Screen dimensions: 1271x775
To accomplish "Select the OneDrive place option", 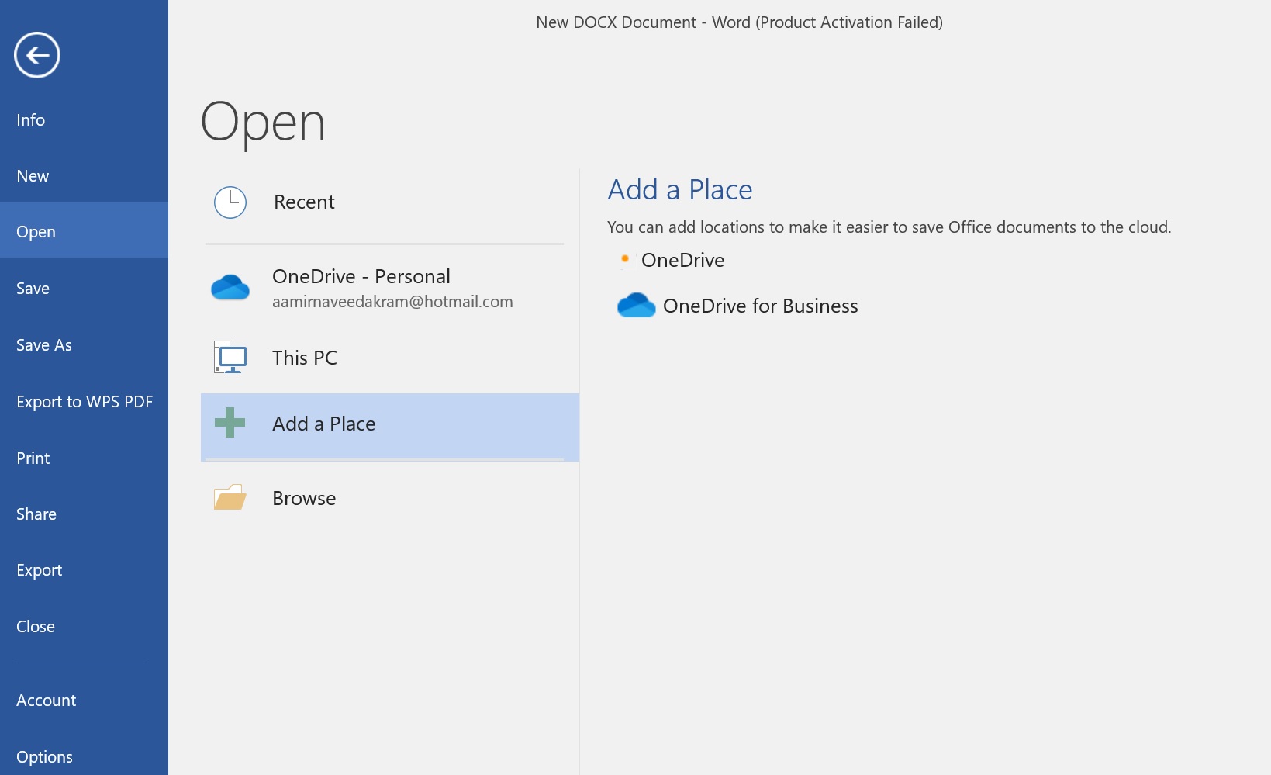I will click(x=682, y=261).
